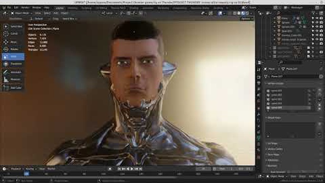Switch viewport to wireframe shading
Viewport: 325px width, 183px height.
click(x=235, y=13)
